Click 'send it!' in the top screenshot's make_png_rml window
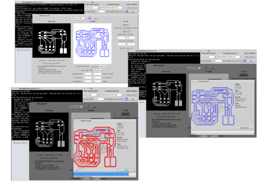This screenshot has width=260, height=185. (126, 25)
